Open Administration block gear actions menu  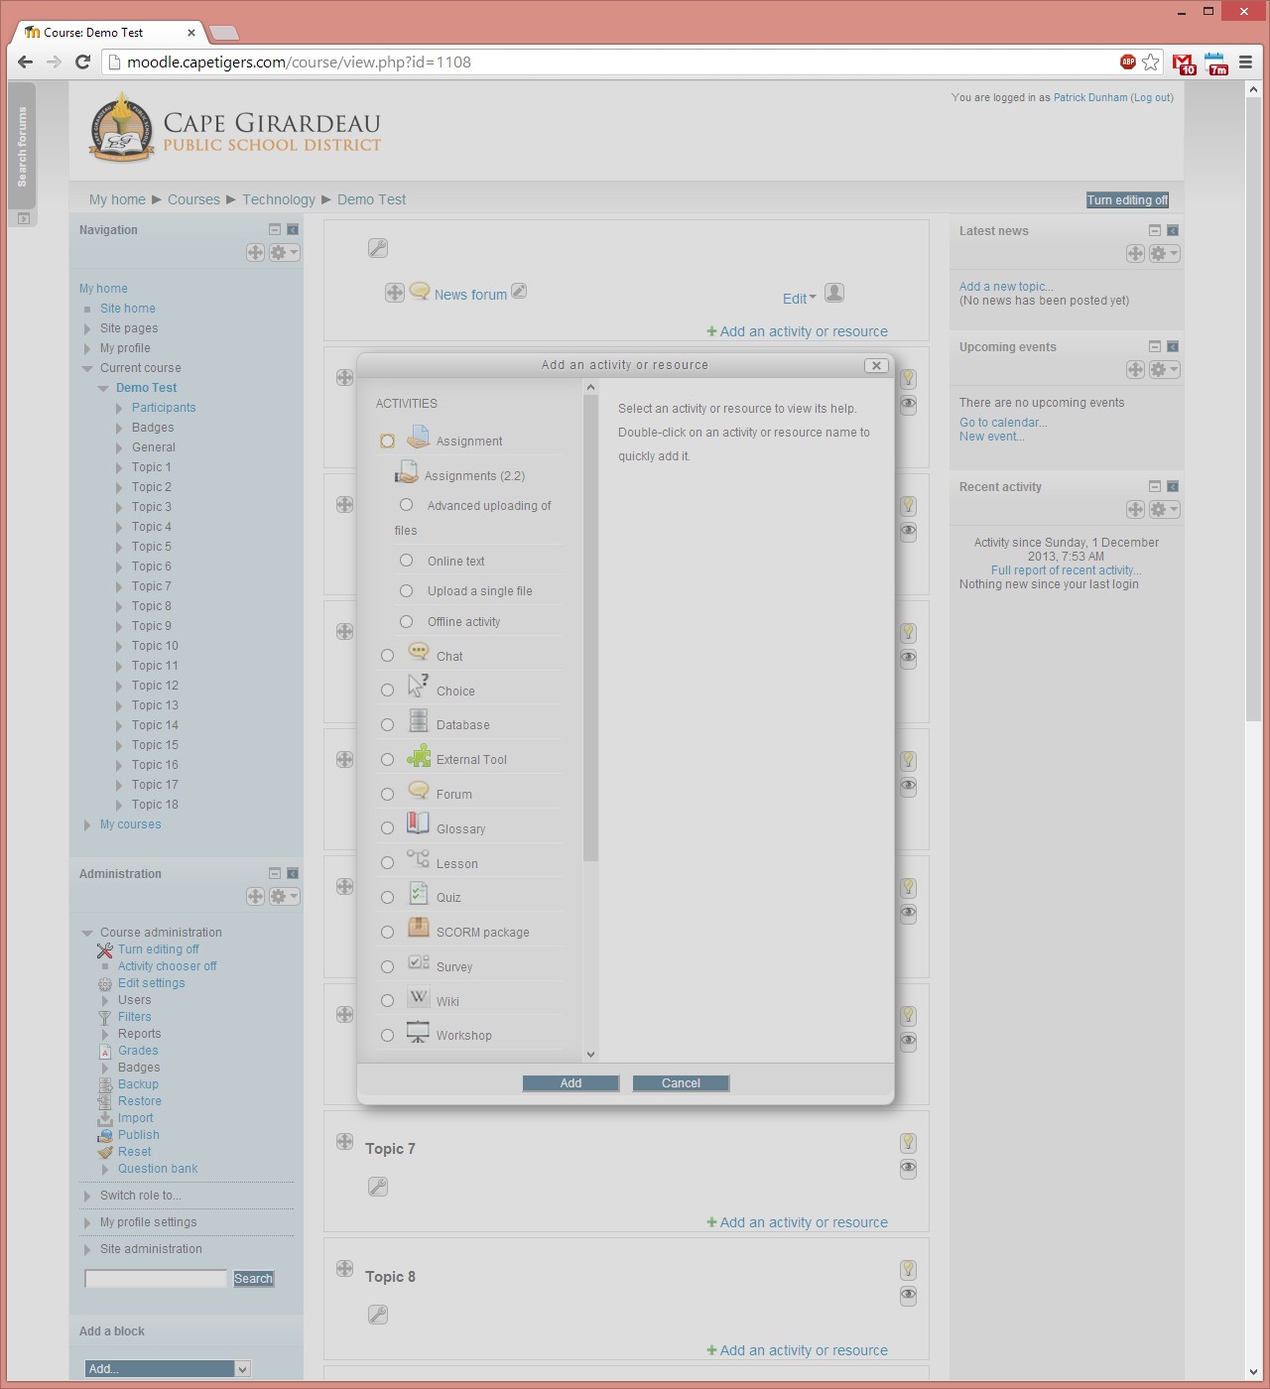(283, 897)
